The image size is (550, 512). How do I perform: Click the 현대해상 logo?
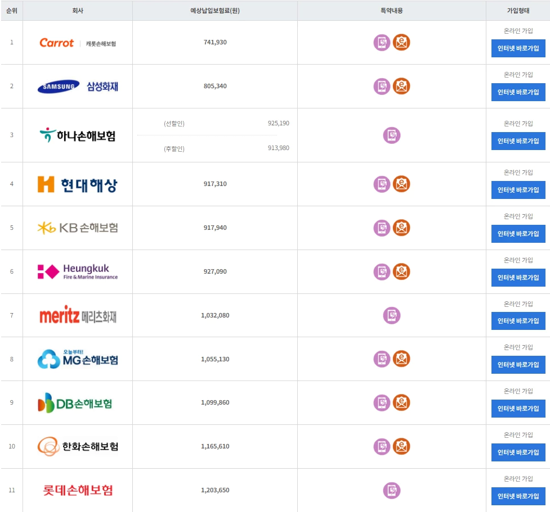coord(78,184)
